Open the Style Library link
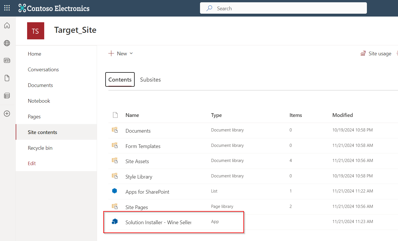Viewport: 398px width, 241px height. (x=139, y=177)
